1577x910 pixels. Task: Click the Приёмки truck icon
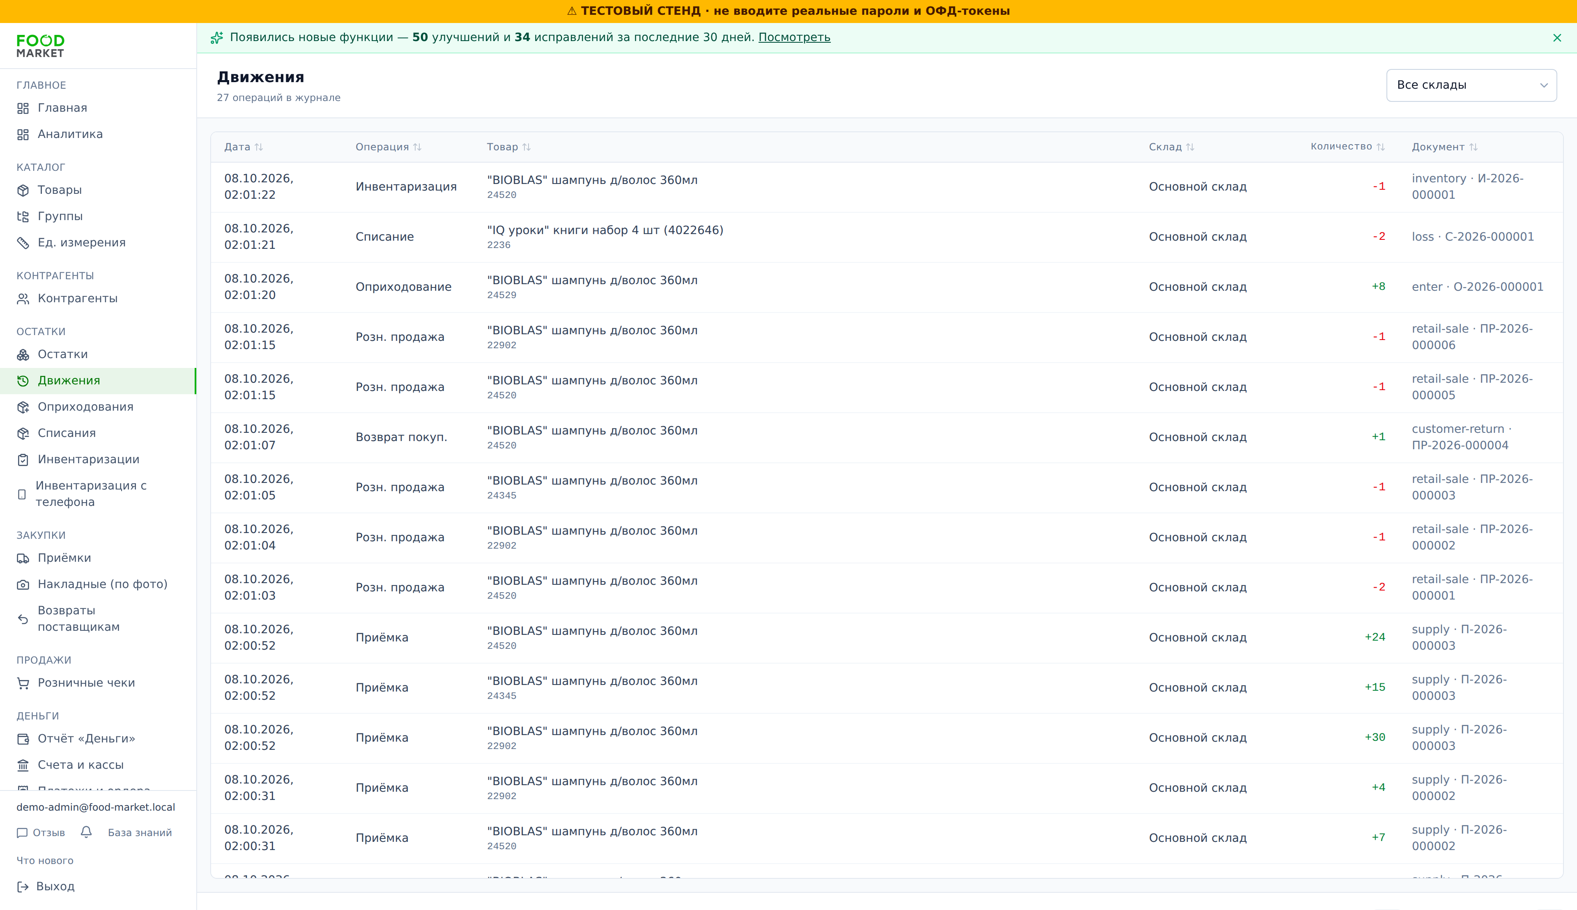point(23,558)
